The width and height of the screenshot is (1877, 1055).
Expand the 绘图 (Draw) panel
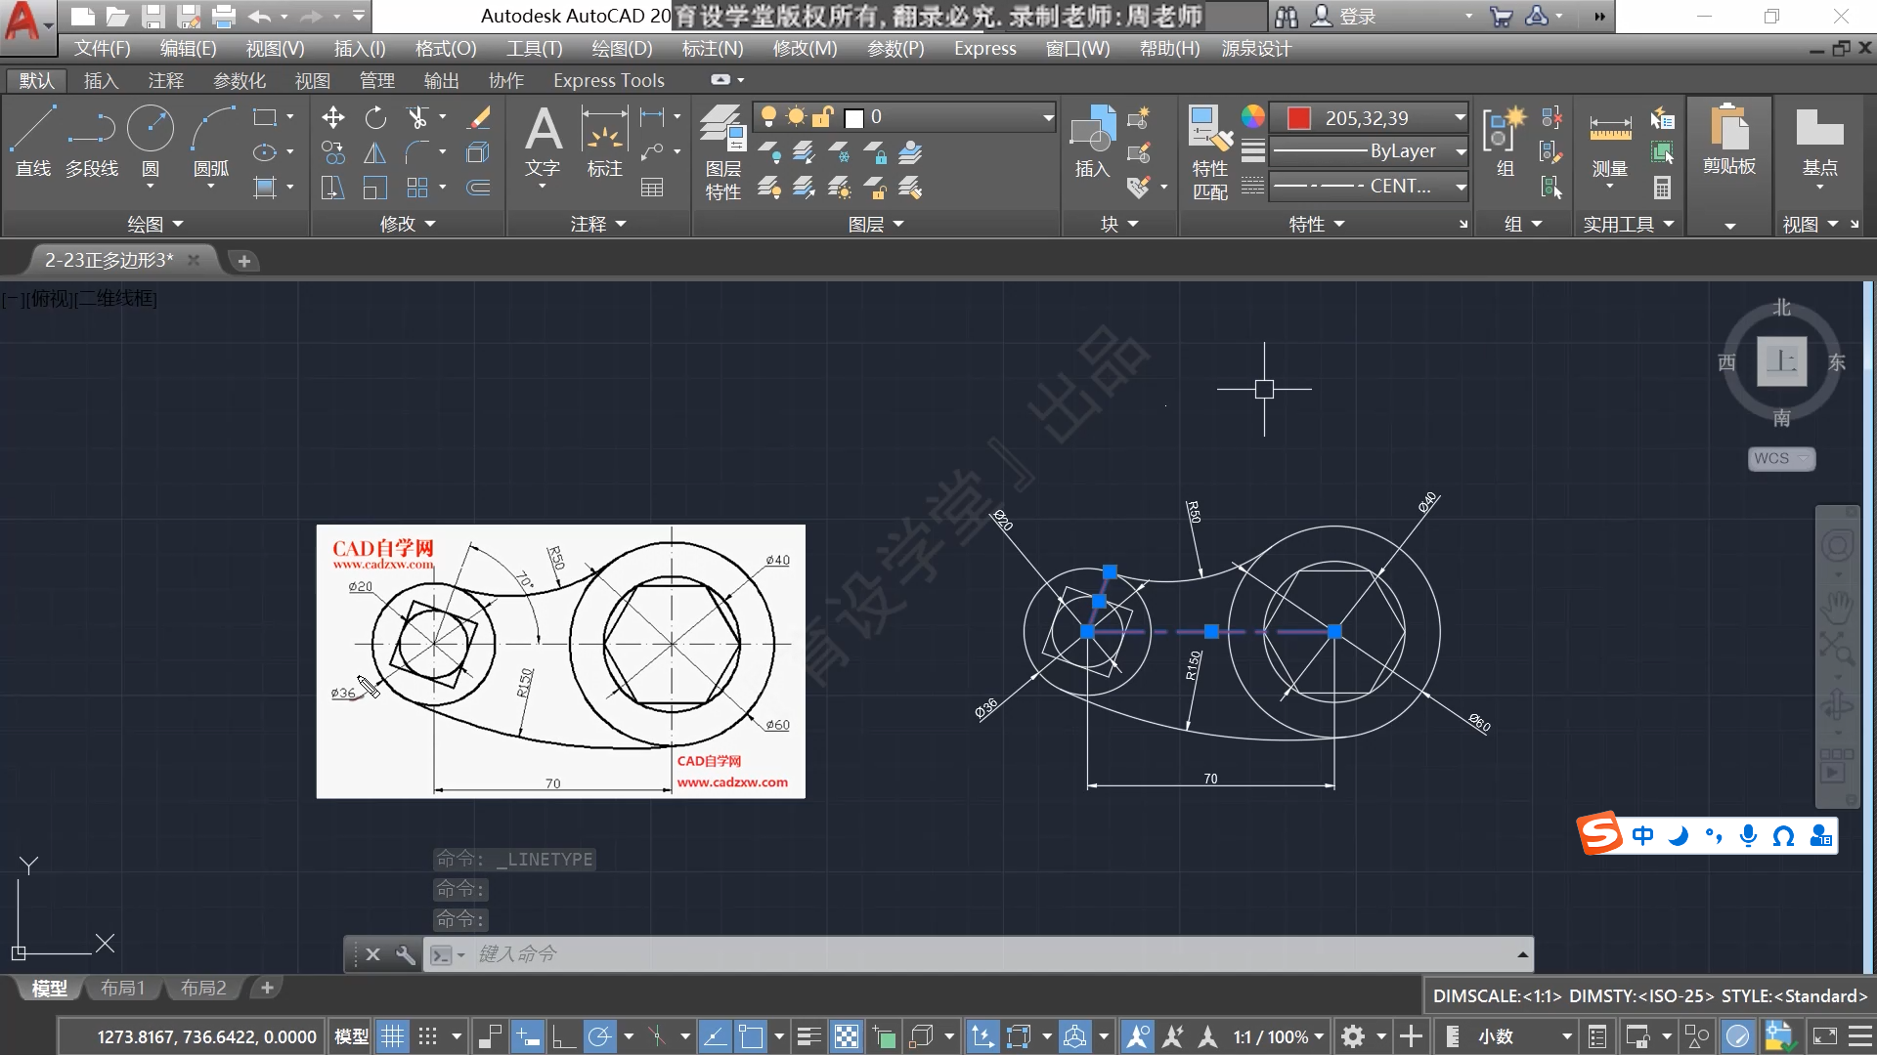(x=155, y=224)
